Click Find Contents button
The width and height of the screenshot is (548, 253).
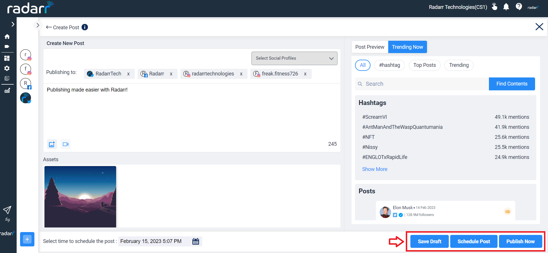point(512,84)
